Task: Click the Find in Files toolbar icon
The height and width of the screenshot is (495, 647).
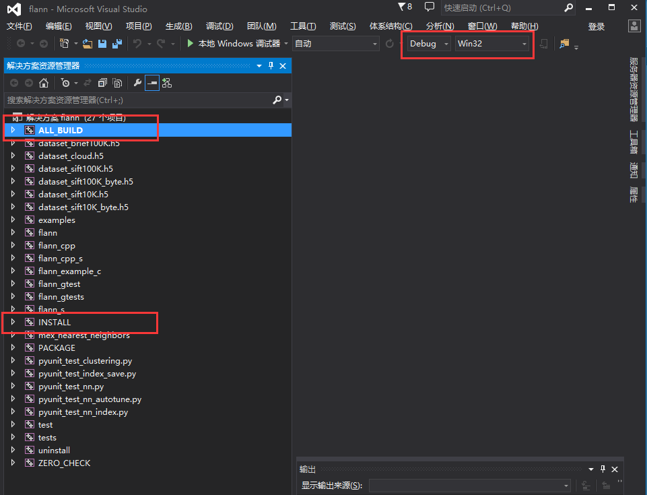Action: point(564,43)
